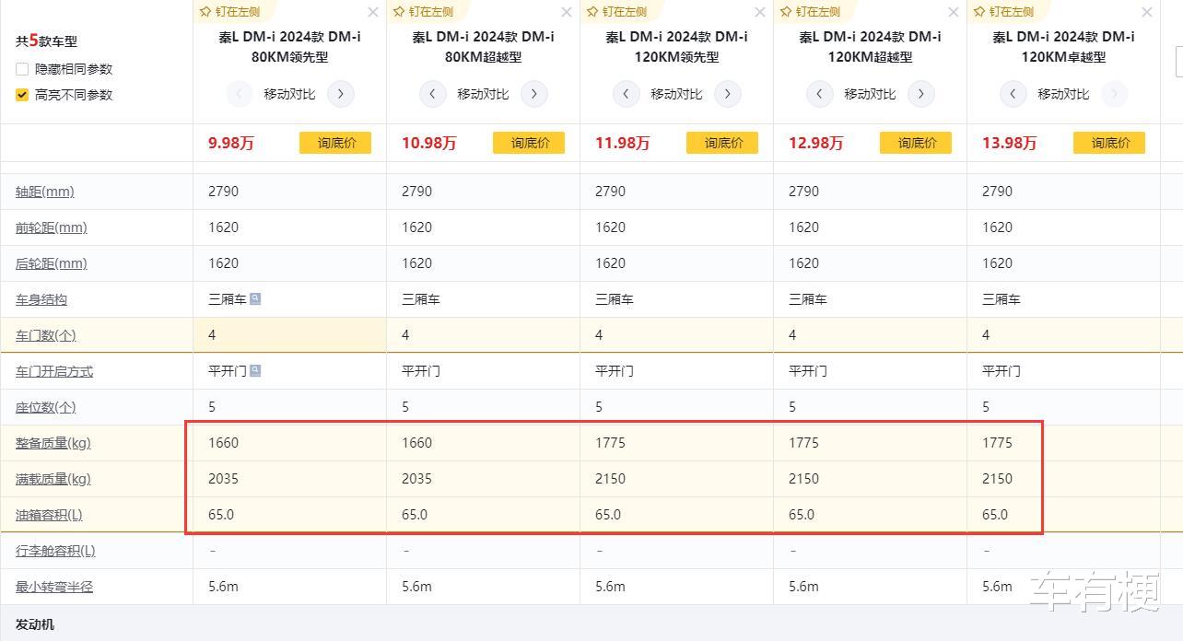
Task: Remove 80KM超越型 from comparison
Action: (566, 12)
